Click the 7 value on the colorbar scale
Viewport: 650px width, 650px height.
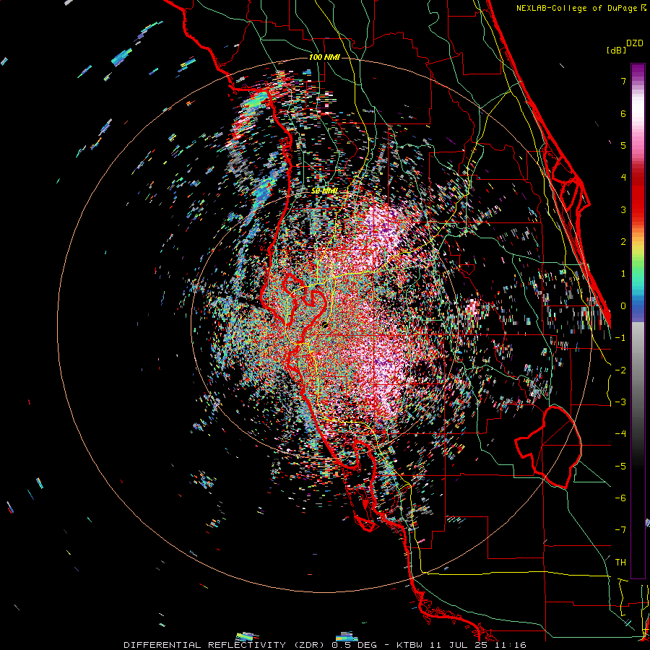(623, 81)
